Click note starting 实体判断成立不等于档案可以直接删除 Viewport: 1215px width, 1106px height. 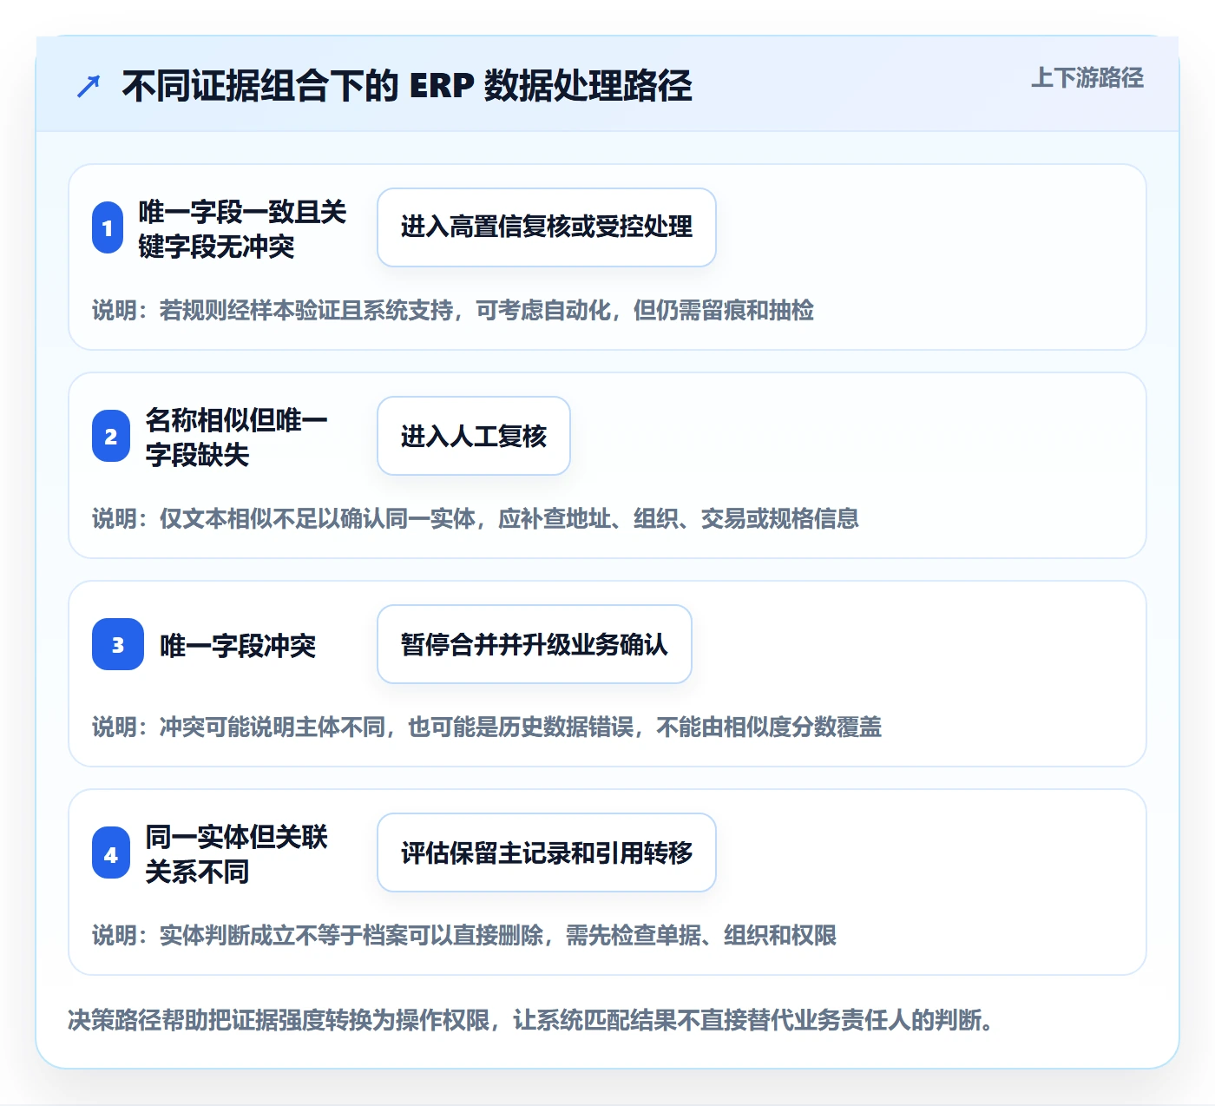tap(464, 935)
